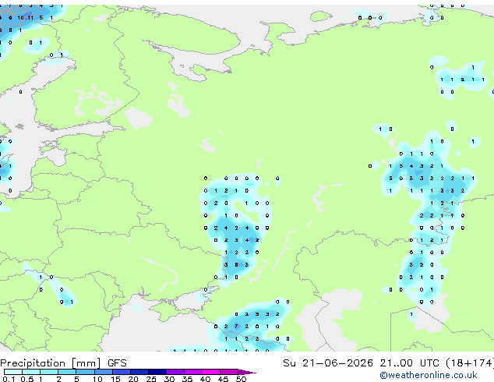Click the '11' precipitation value near Norway
The width and height of the screenshot is (494, 382).
click(30, 18)
